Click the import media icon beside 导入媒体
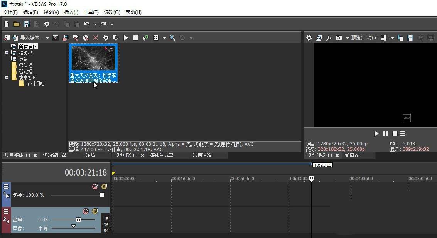Viewport: 437px width, 238px height. tap(15, 38)
